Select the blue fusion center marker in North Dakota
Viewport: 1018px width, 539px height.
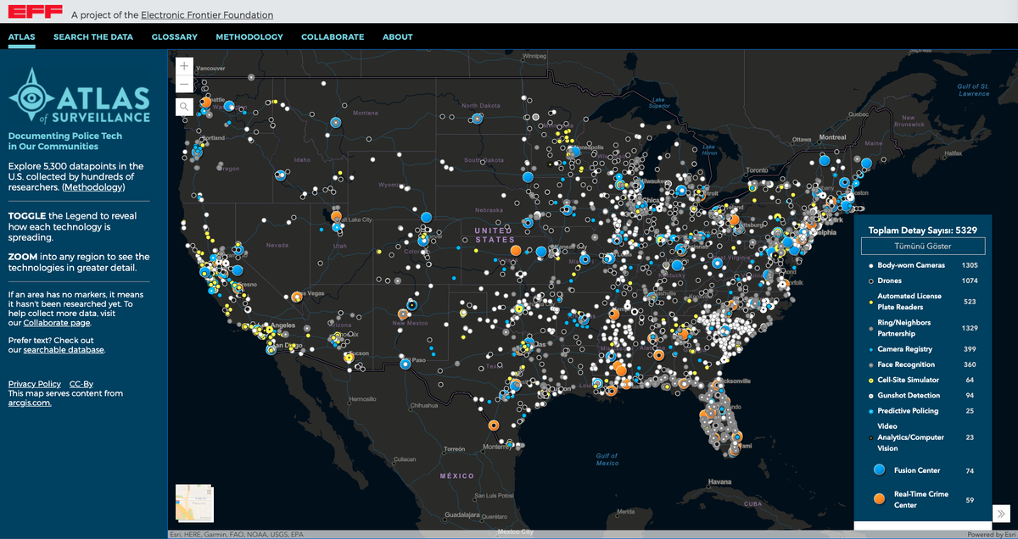[x=476, y=119]
